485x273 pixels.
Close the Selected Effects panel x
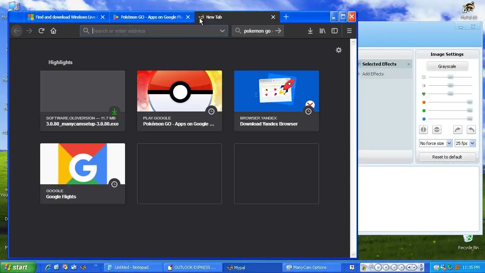408,64
